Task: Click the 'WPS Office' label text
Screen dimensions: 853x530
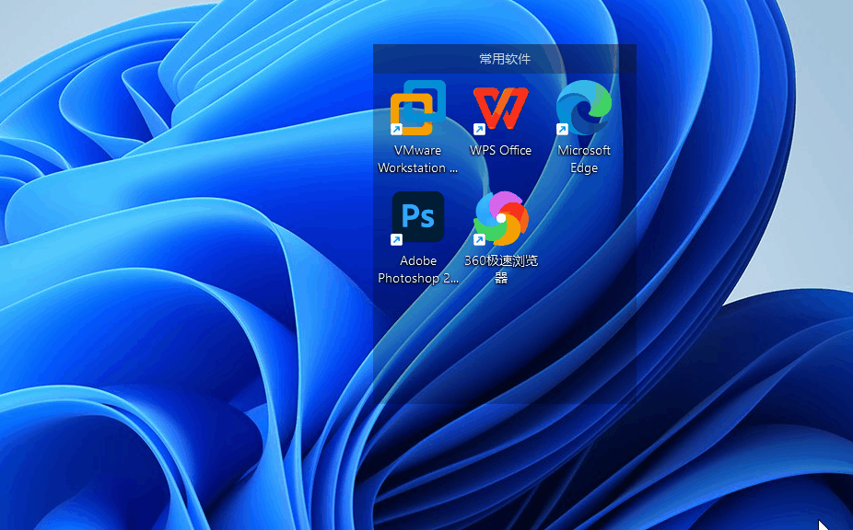Action: pyautogui.click(x=500, y=150)
